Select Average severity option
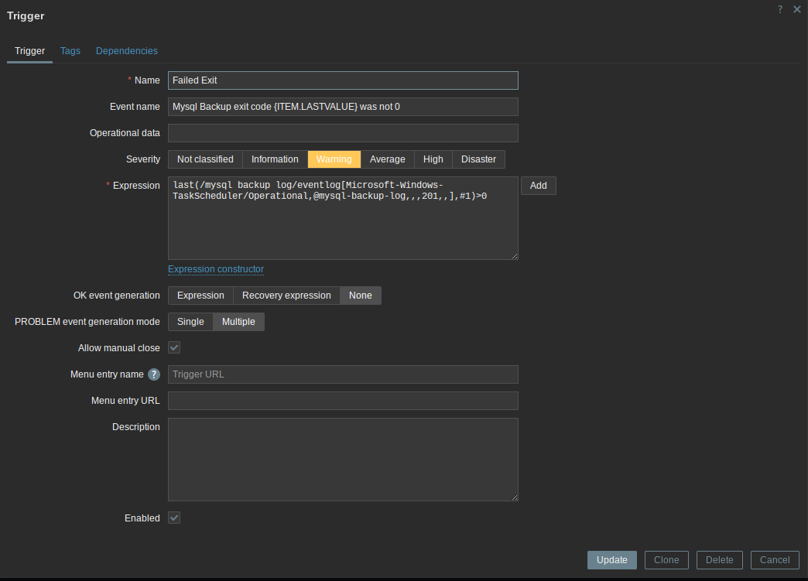This screenshot has height=581, width=808. (x=387, y=159)
